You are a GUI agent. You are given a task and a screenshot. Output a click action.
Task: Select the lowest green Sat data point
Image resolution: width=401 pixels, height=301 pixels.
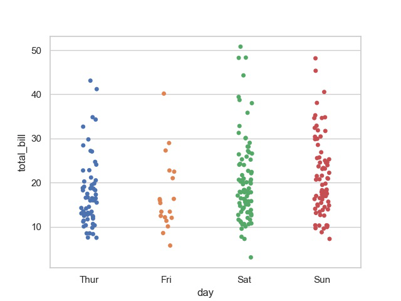coord(251,257)
